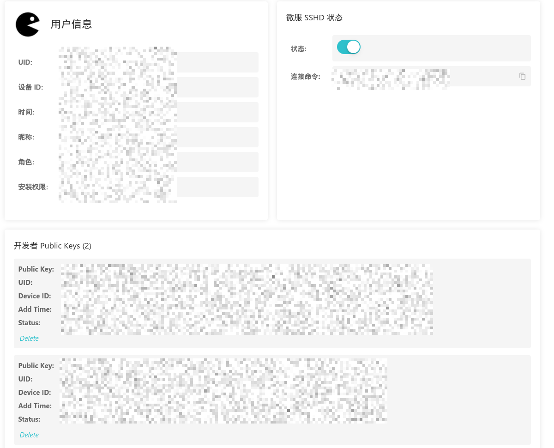554x448 pixels.
Task: Click the 安装权限 field value
Action: pos(158,187)
